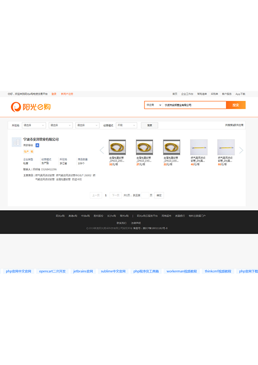Image resolution: width=258 pixels, height=365 pixels.
Task: Click the 下一页 next page button
Action: click(116, 195)
